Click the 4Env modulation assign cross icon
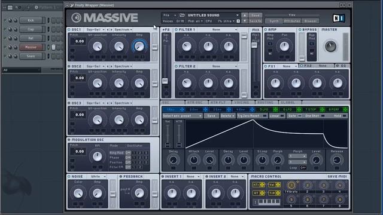 [x=252, y=110]
